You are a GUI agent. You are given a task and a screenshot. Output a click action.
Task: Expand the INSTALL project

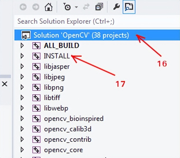(22, 56)
